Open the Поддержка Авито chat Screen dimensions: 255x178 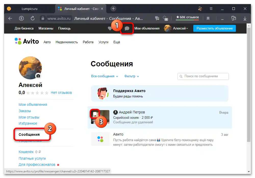click(x=160, y=94)
